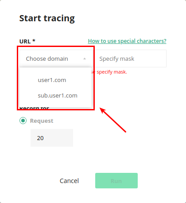Click the Choose domain placeholder text
Viewport: 186px width, 203px height.
[47, 59]
